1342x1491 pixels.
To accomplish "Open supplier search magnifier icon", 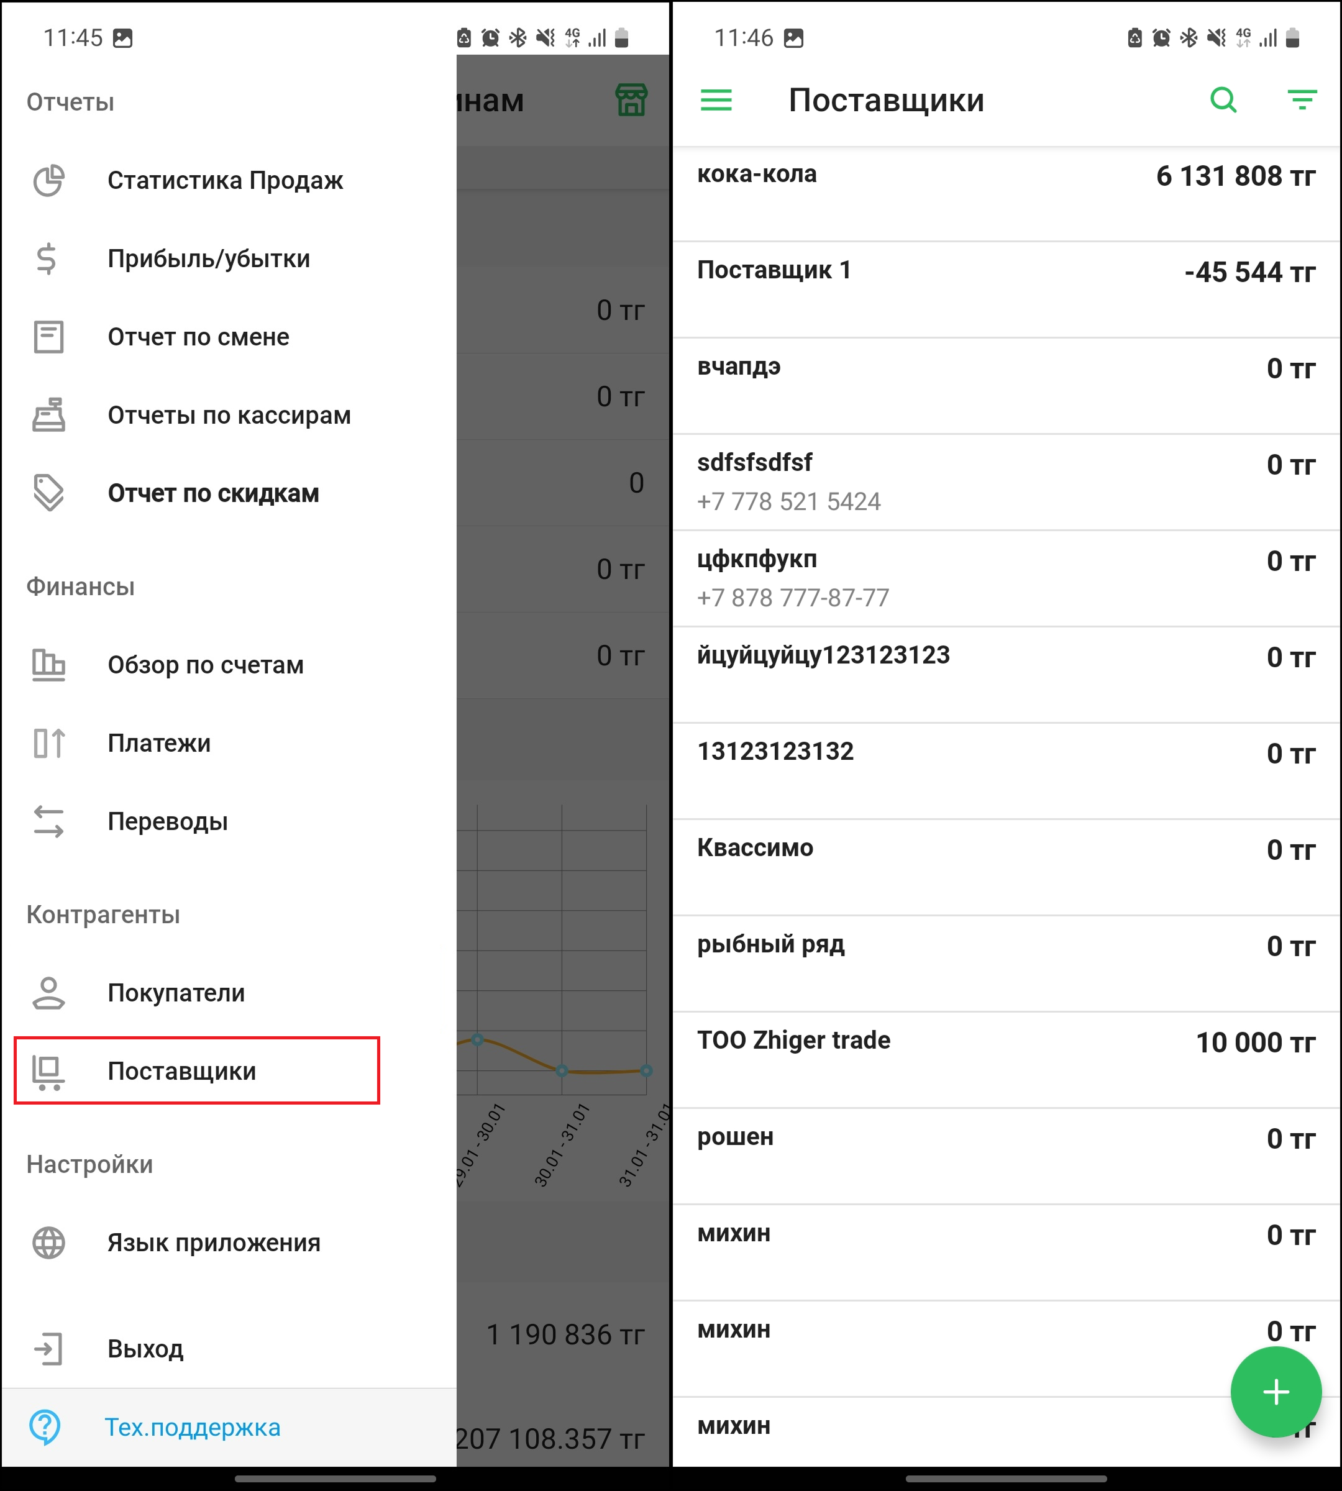I will [x=1223, y=99].
